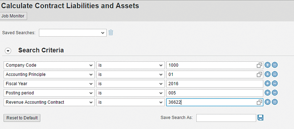Add criterion row after Fiscal Year
This screenshot has height=129, width=294.
(x=268, y=84)
